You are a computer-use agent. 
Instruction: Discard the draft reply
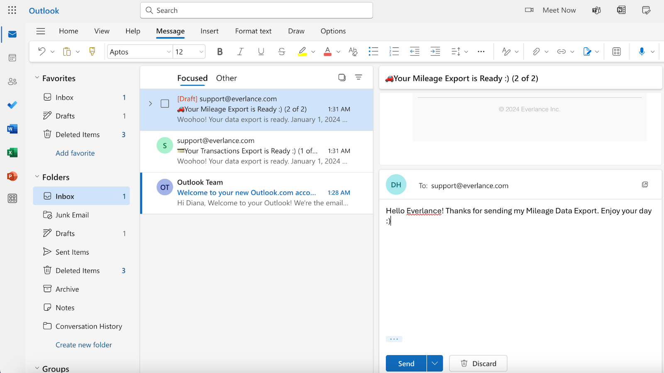tap(478, 363)
